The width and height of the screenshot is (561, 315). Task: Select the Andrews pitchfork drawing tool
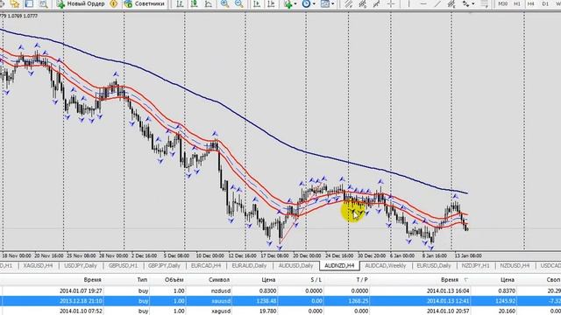362,3
